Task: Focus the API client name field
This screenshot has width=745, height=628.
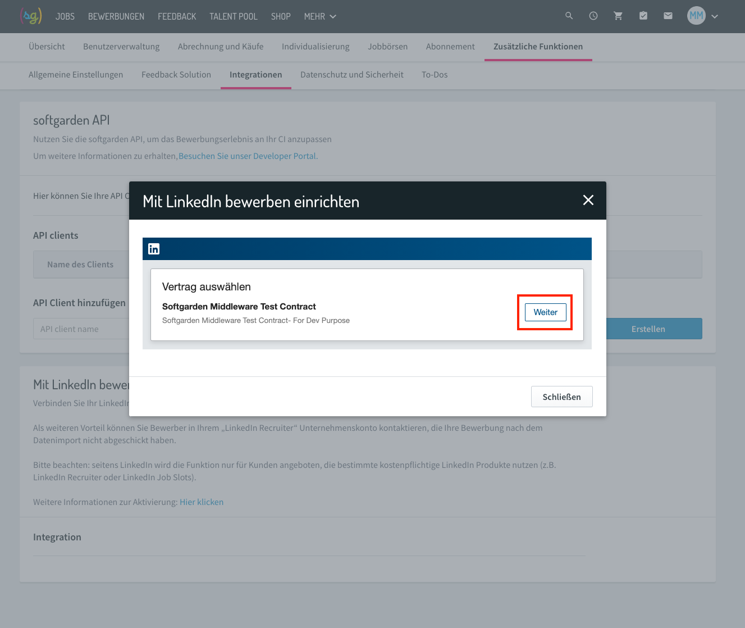Action: tap(81, 329)
